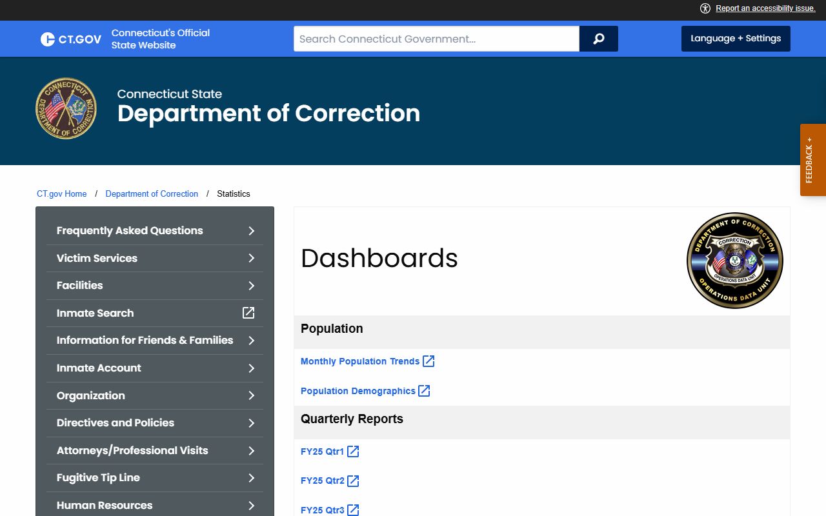Expand the Inmate Account chevron

(252, 368)
